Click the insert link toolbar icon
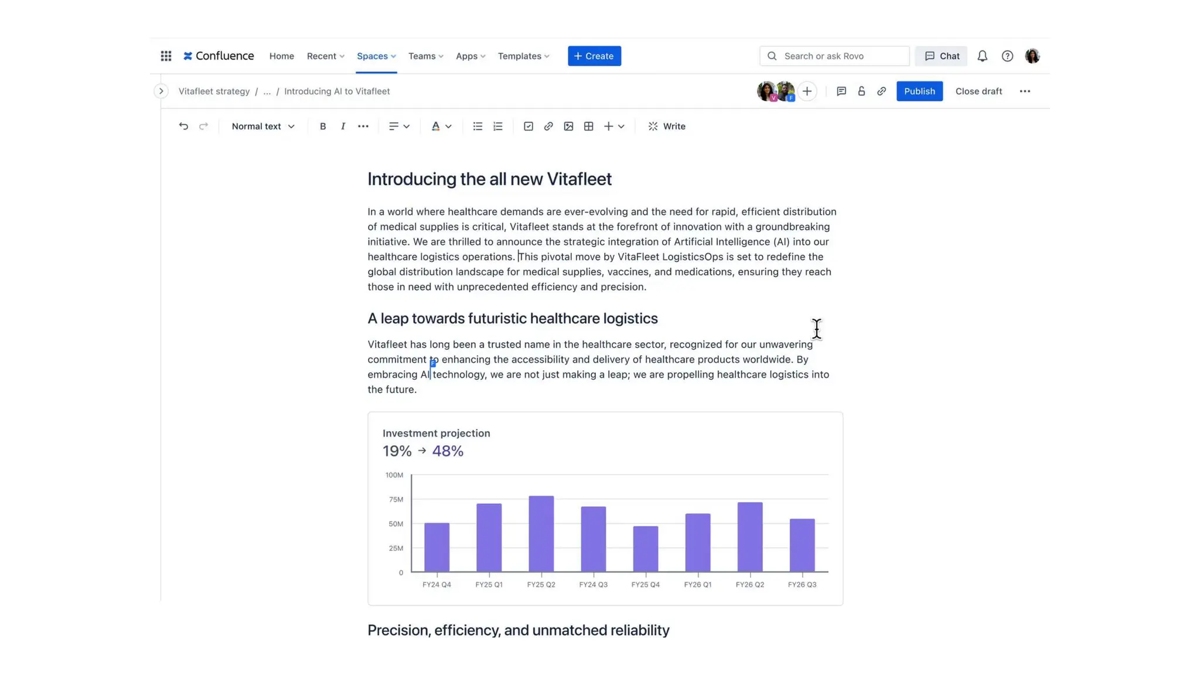The image size is (1200, 675). (548, 126)
